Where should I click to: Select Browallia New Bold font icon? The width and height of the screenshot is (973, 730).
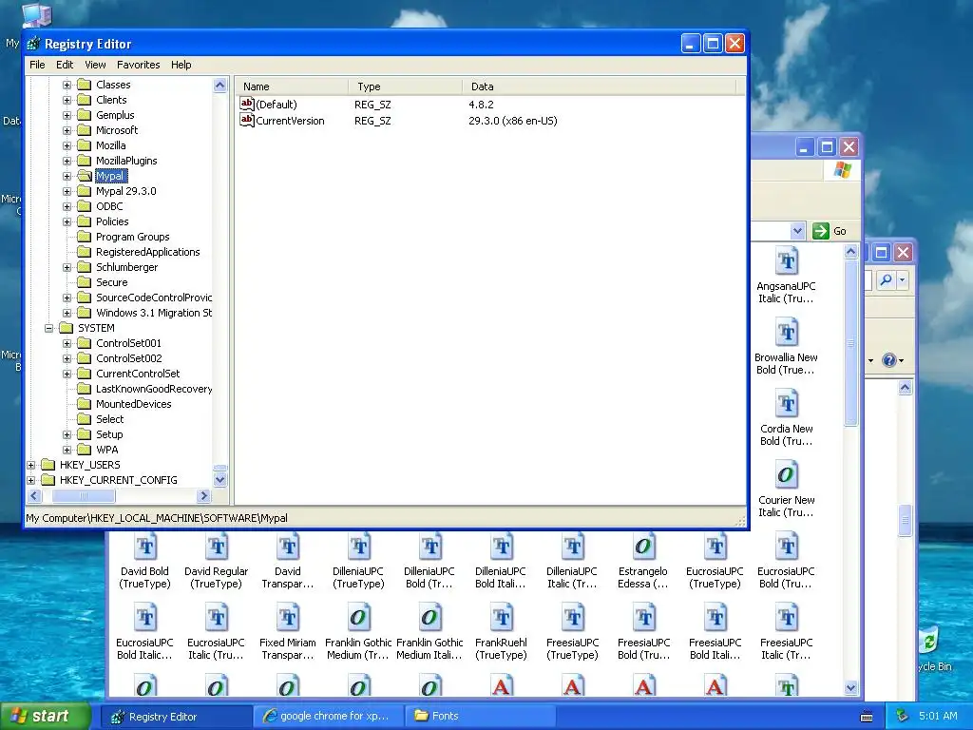click(786, 332)
